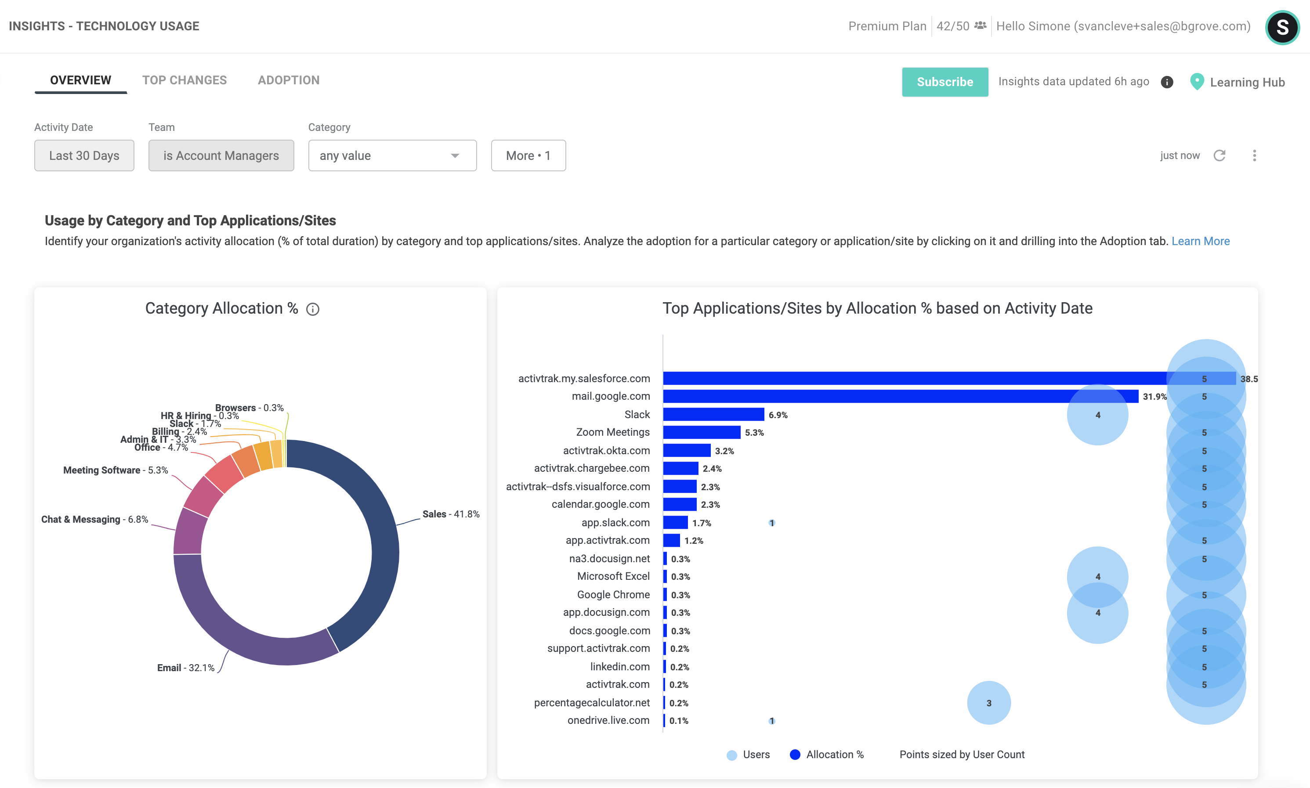Viewport: 1310px width, 788px height.
Task: Click the Microsoft Excel users bubble showing 4
Action: click(x=1097, y=577)
